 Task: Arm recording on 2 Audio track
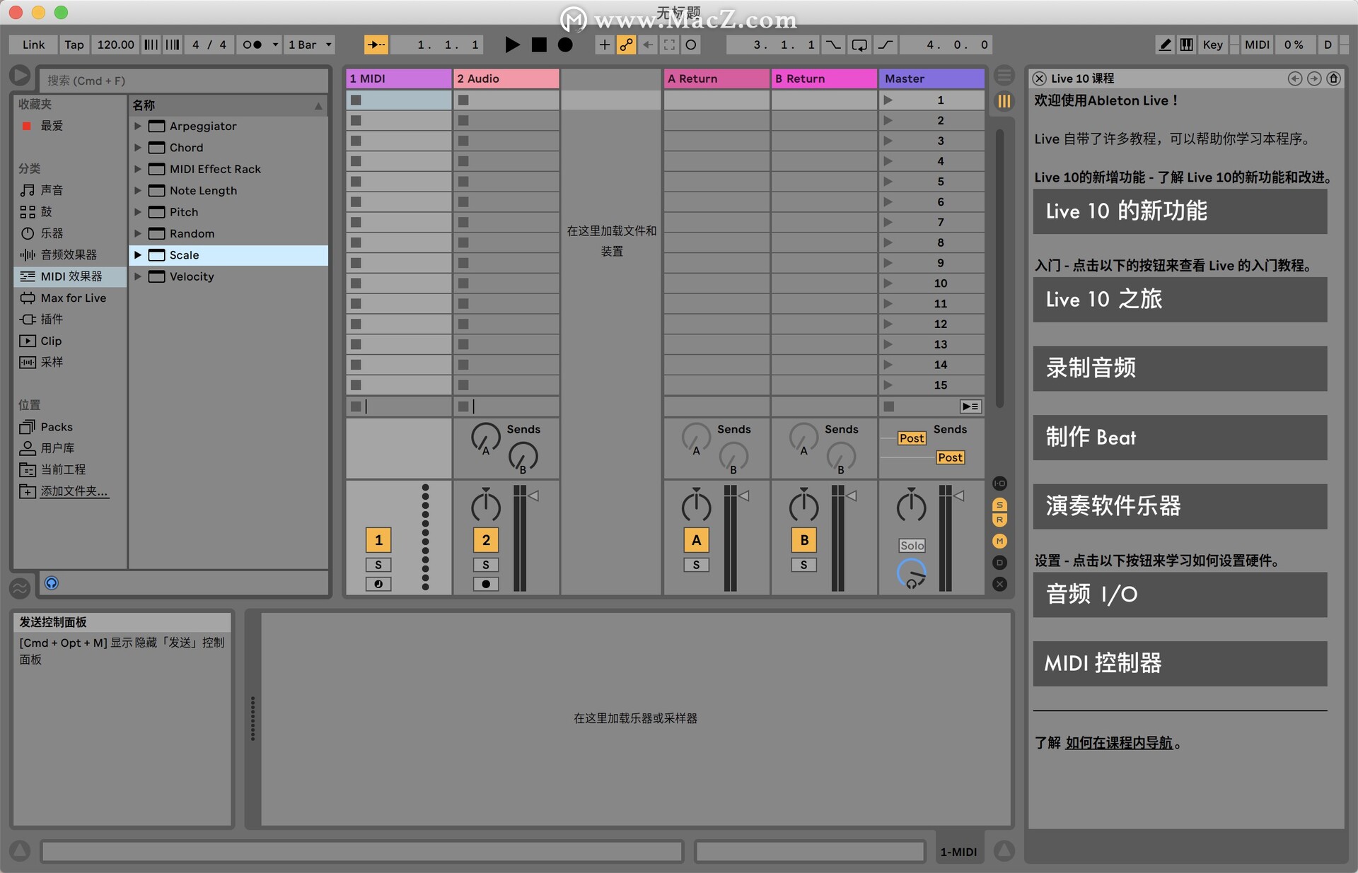pos(485,584)
